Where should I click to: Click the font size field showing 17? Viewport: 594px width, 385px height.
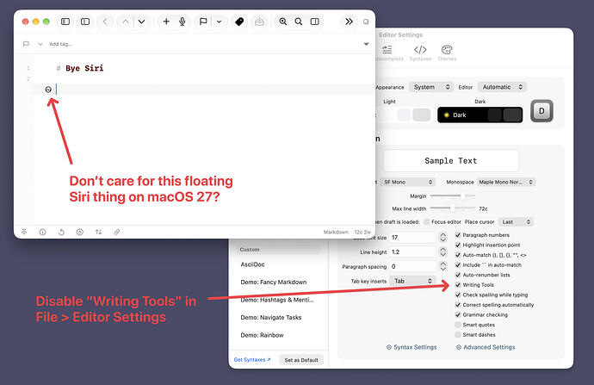(412, 237)
